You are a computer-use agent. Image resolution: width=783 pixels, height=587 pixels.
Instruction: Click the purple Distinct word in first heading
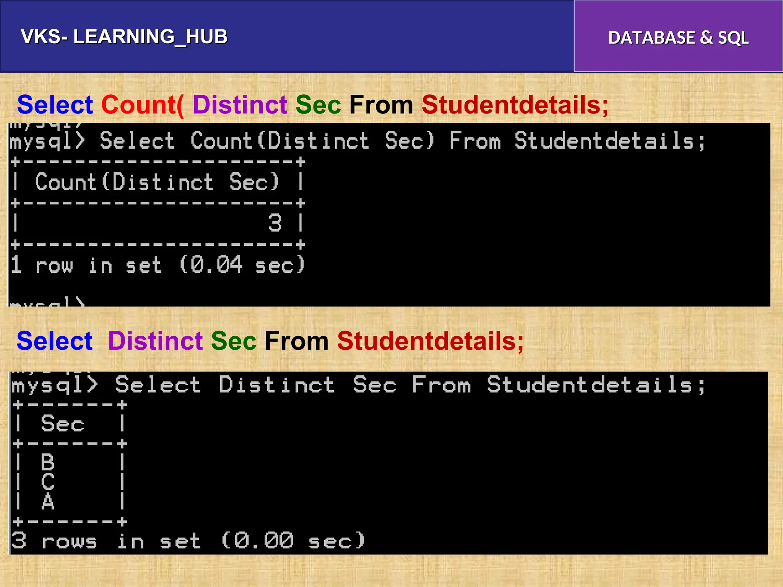(x=240, y=105)
